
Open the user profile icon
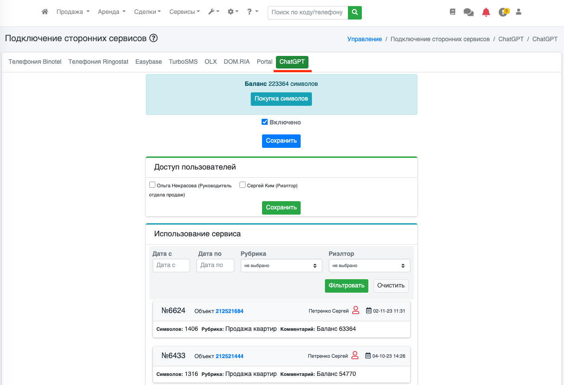[518, 12]
